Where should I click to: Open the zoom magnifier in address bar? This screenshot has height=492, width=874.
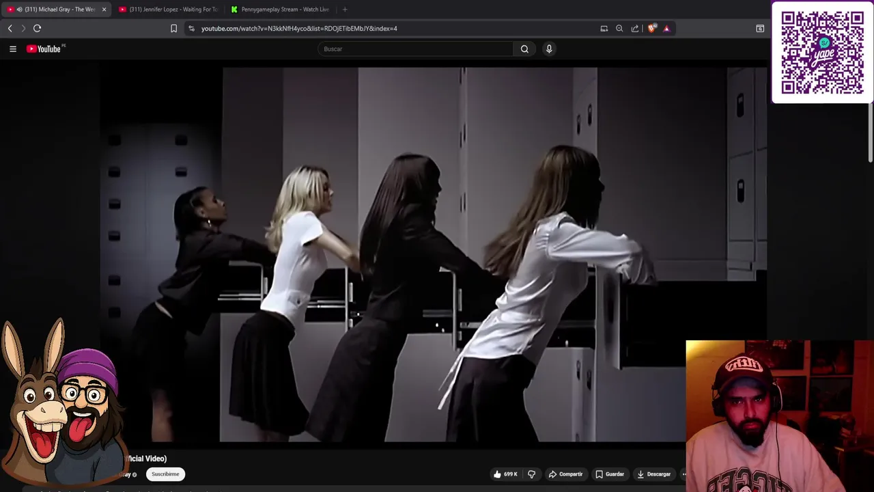[619, 28]
